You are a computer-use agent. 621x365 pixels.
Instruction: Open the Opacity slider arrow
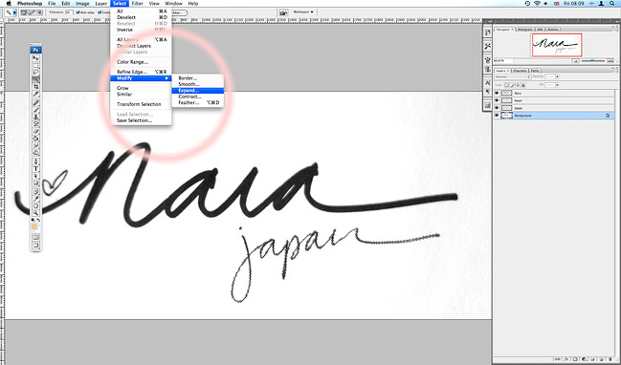557,76
